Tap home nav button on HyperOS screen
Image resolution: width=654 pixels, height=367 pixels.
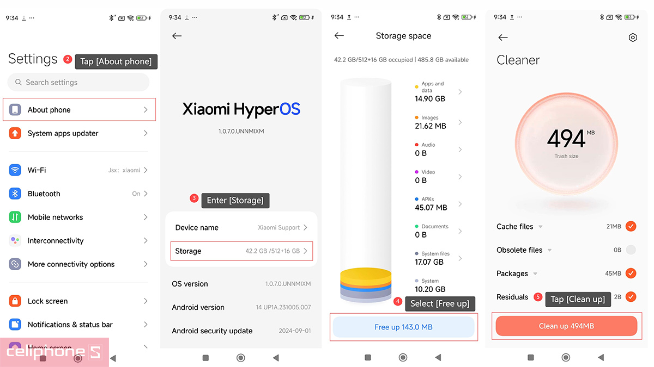point(240,358)
